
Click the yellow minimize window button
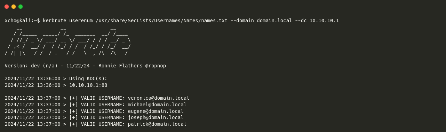14,7
